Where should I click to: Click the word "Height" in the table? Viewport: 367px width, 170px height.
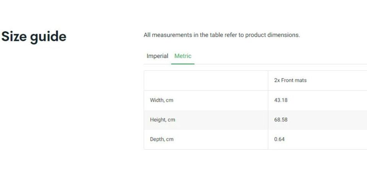point(158,120)
